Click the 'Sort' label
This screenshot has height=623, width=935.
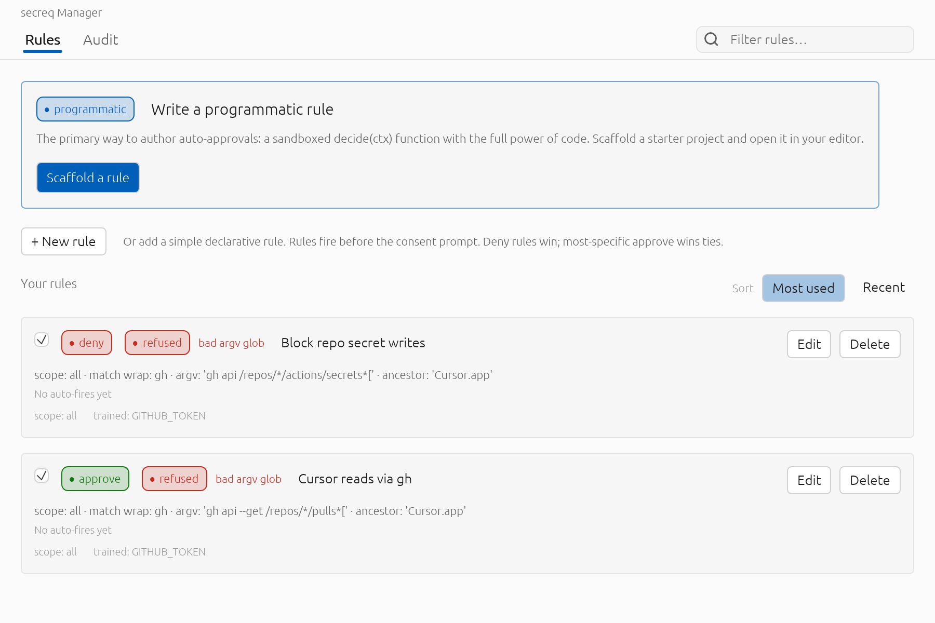pyautogui.click(x=743, y=289)
